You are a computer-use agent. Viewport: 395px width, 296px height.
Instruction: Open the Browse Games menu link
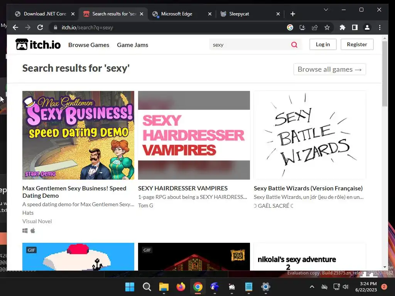89,45
